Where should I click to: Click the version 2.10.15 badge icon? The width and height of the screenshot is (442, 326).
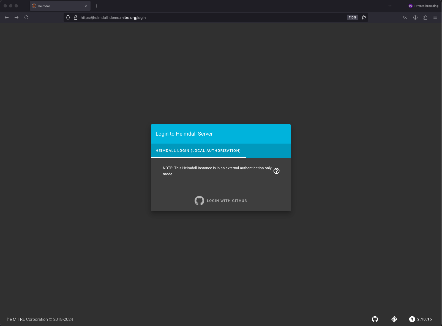[x=412, y=319]
